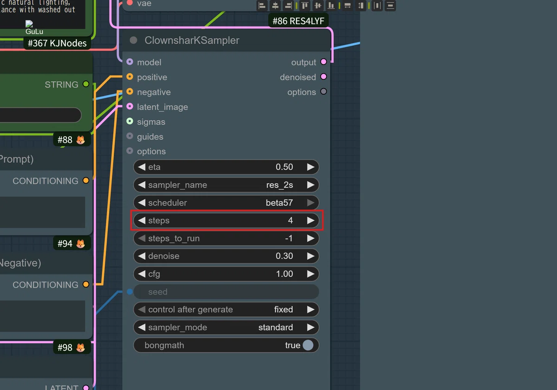Click the #94 fox badge
The height and width of the screenshot is (390, 557).
pyautogui.click(x=71, y=243)
